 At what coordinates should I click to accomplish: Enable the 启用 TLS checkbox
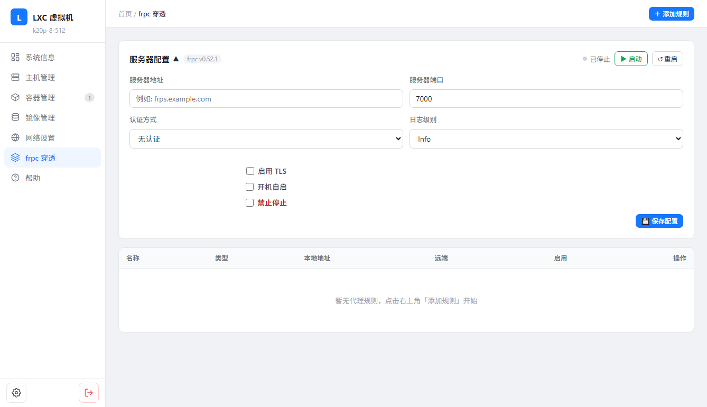click(250, 171)
